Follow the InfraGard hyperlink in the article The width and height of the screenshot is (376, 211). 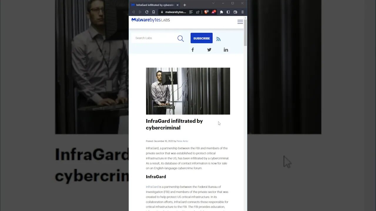(152, 187)
